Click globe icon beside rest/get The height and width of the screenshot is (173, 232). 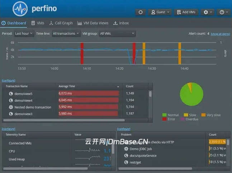126,162
